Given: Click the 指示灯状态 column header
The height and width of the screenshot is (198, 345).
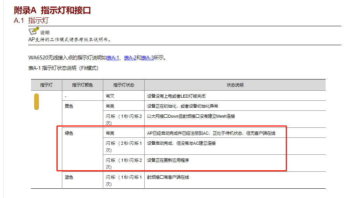Looking at the screenshot, I should 124,85.
